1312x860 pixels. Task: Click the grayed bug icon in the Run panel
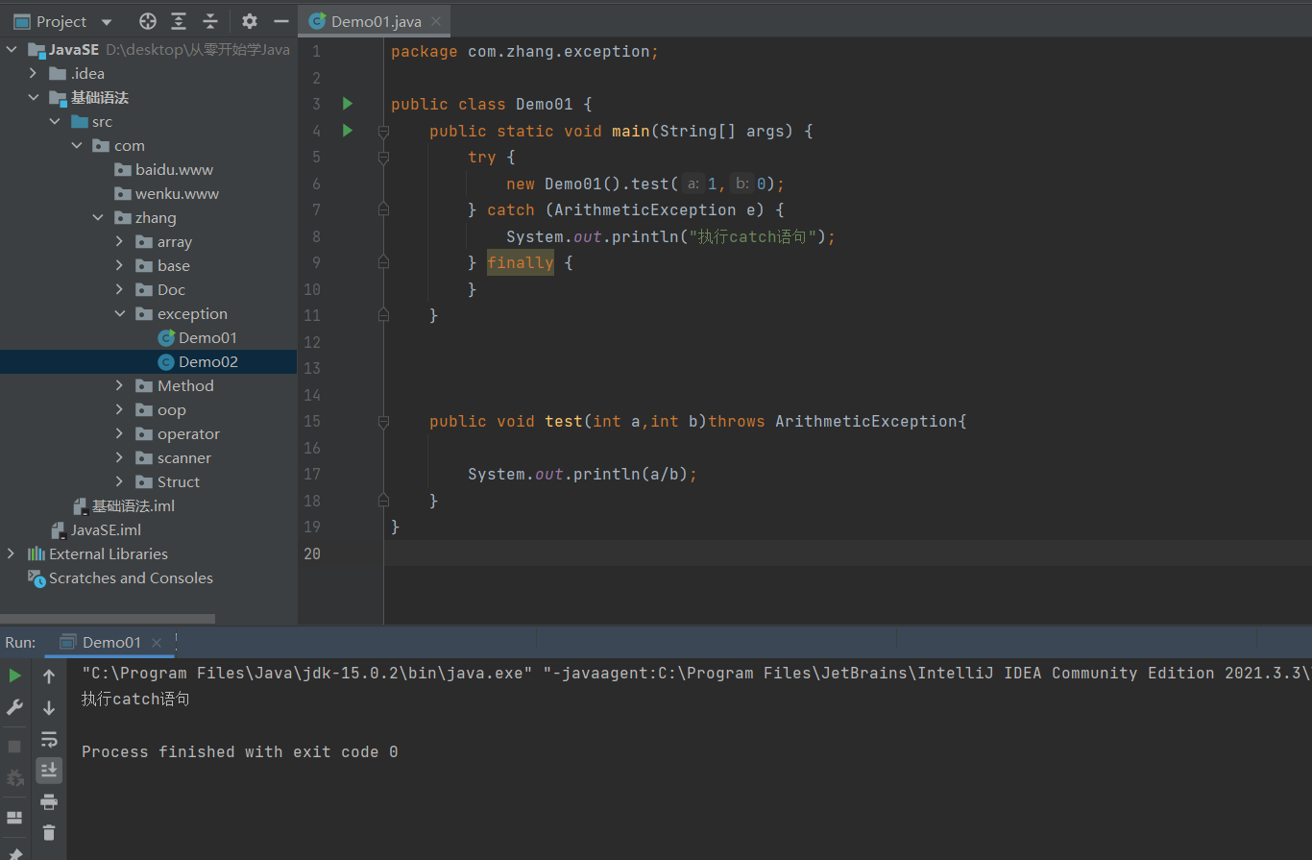(14, 777)
